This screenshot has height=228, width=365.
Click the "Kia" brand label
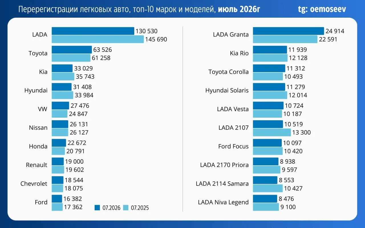click(x=43, y=72)
